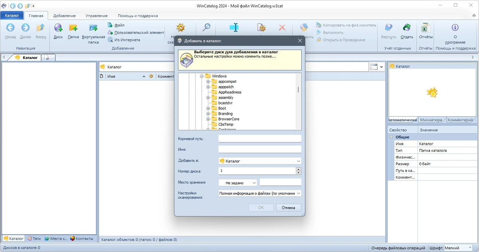Click the scan settings gear icon
479x252 pixels.
[x=181, y=27]
